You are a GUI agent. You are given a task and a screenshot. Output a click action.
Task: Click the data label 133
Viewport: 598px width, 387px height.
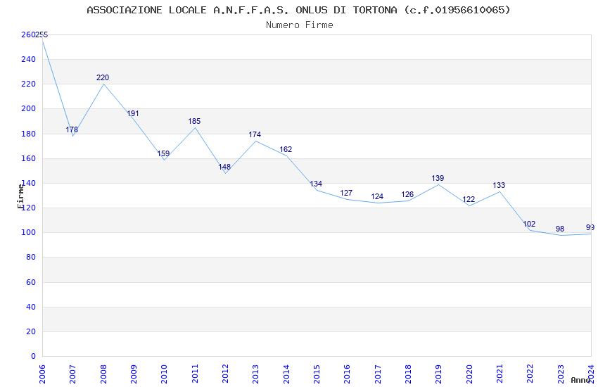click(499, 185)
